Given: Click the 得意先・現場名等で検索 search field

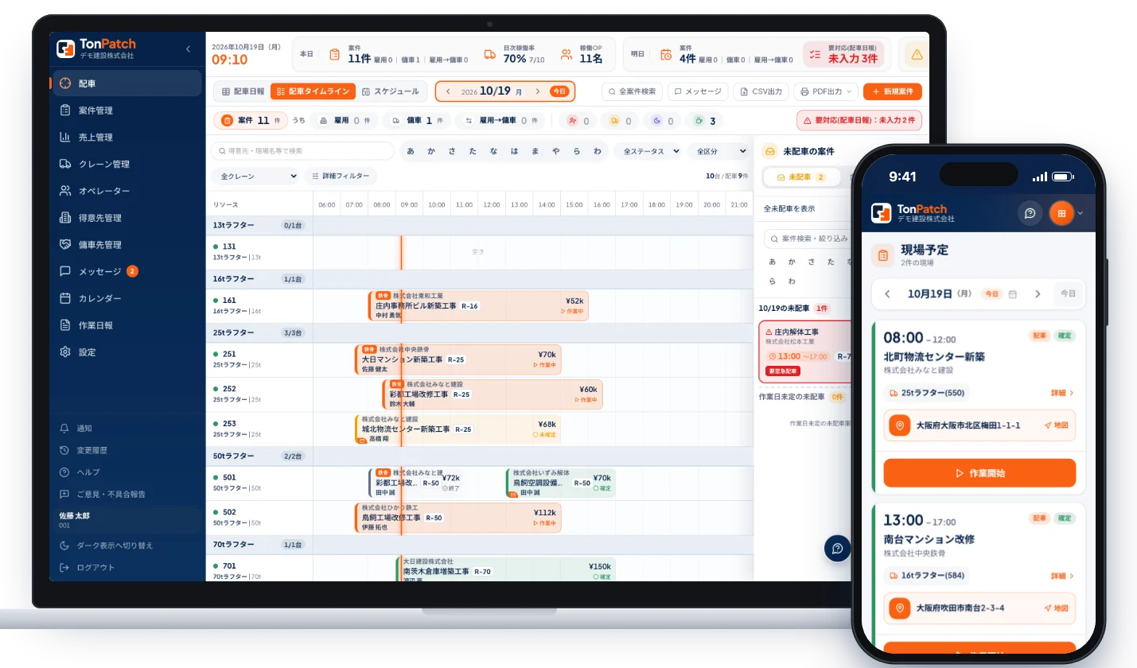Looking at the screenshot, I should click(x=302, y=151).
